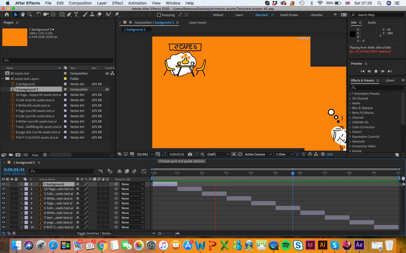Select the Clone Stamp tool
This screenshot has width=406, height=253.
92,15
